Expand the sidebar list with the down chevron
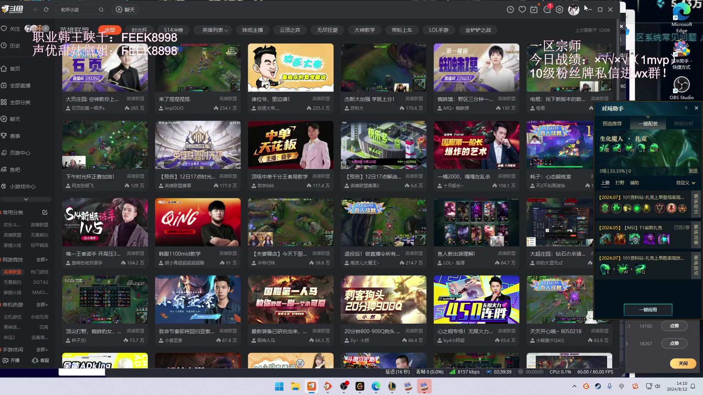 coord(26,199)
